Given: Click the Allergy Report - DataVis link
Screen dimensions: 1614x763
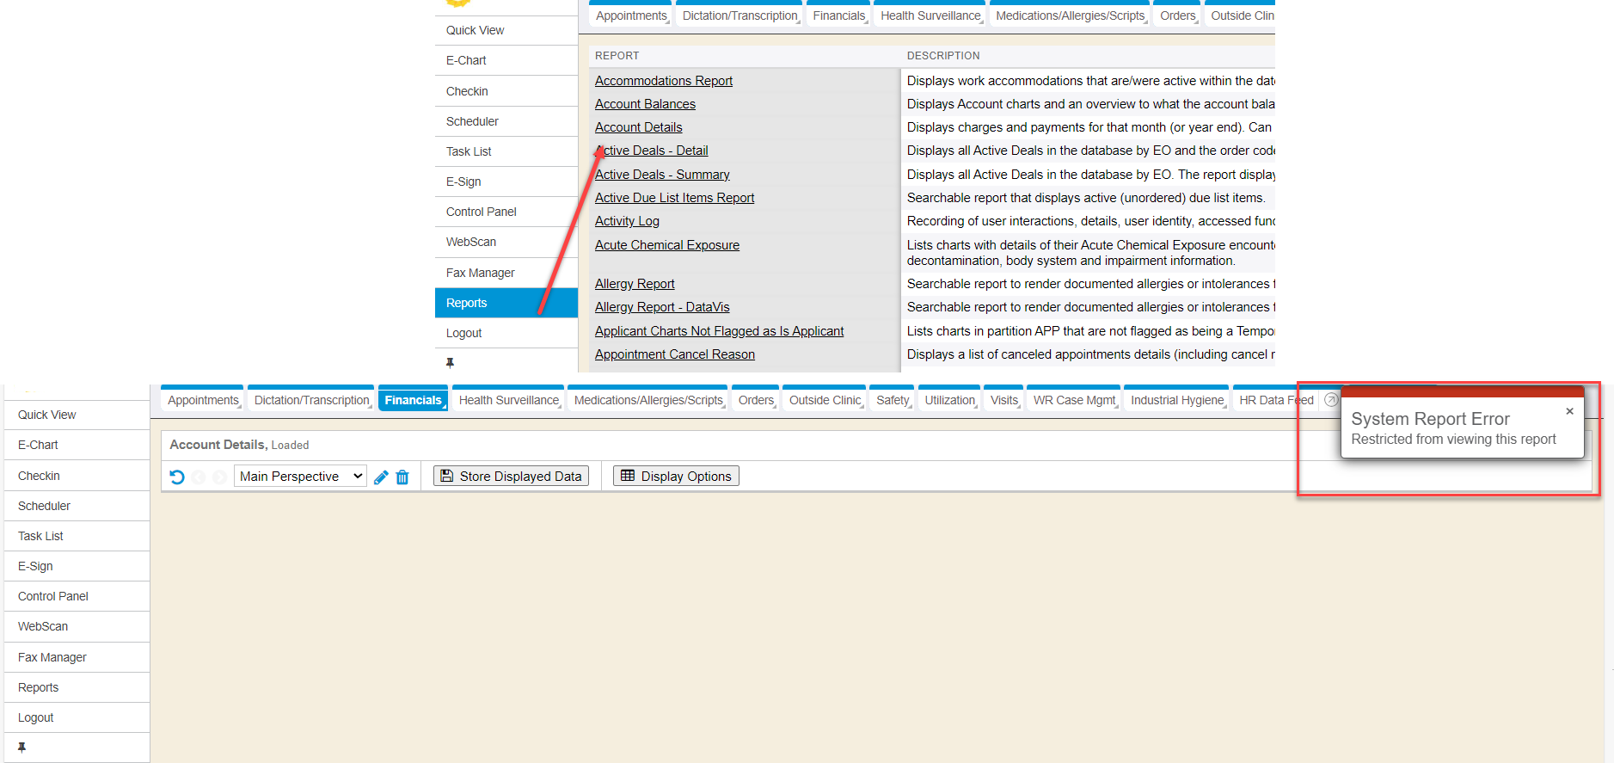Looking at the screenshot, I should click(x=661, y=307).
